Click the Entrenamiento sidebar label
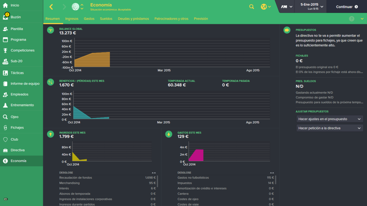The image size is (367, 206). tap(22, 105)
